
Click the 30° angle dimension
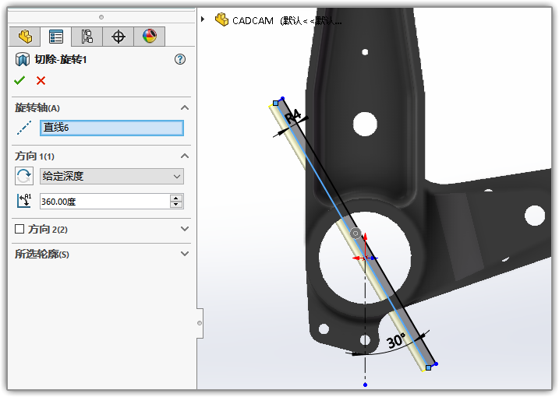pyautogui.click(x=396, y=341)
